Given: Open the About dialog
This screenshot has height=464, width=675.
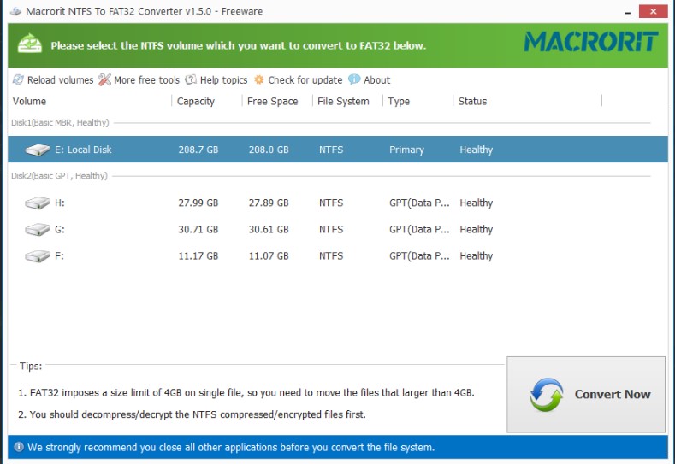Looking at the screenshot, I should [x=377, y=80].
